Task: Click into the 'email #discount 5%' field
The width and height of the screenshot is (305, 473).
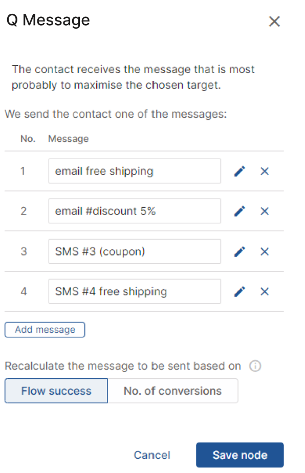Action: (135, 211)
